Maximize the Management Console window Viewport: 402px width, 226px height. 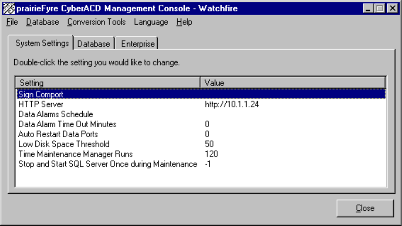point(380,9)
